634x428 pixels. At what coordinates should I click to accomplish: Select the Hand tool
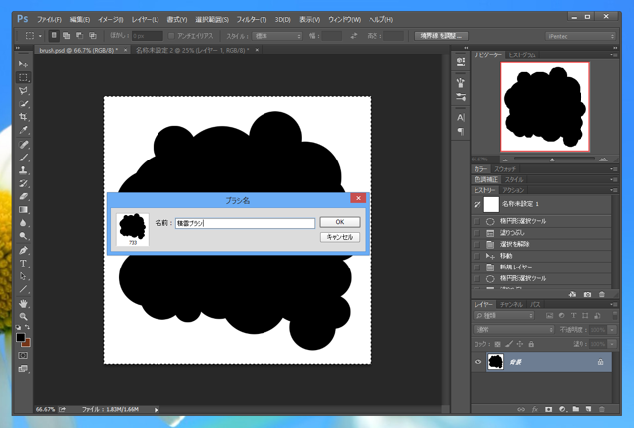click(x=23, y=304)
